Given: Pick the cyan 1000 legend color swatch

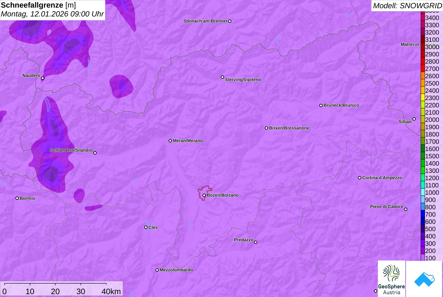Looking at the screenshot, I should coord(423,193).
